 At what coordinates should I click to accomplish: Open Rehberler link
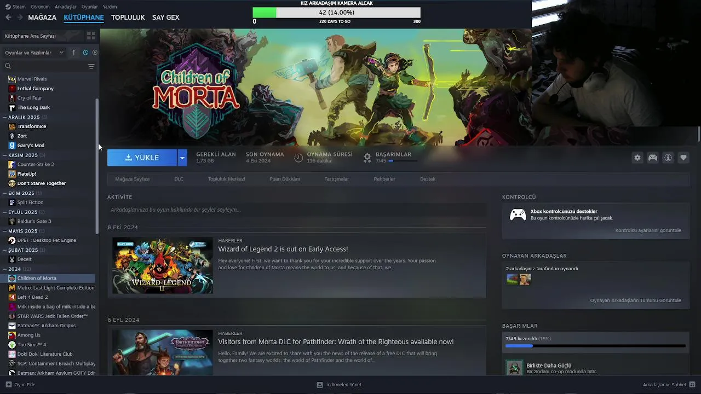click(384, 179)
